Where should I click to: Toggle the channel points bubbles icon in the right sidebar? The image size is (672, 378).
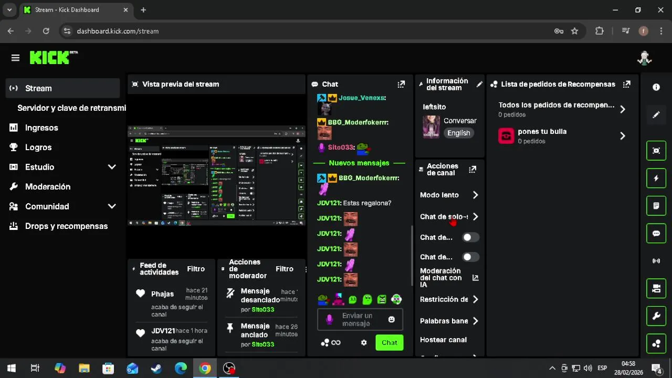(x=656, y=344)
